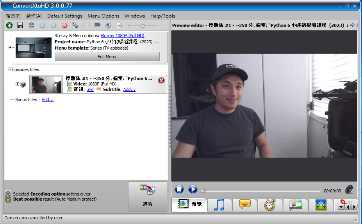The height and width of the screenshot is (224, 362).
Task: Open the chapters stopwatch tab
Action: click(x=269, y=204)
